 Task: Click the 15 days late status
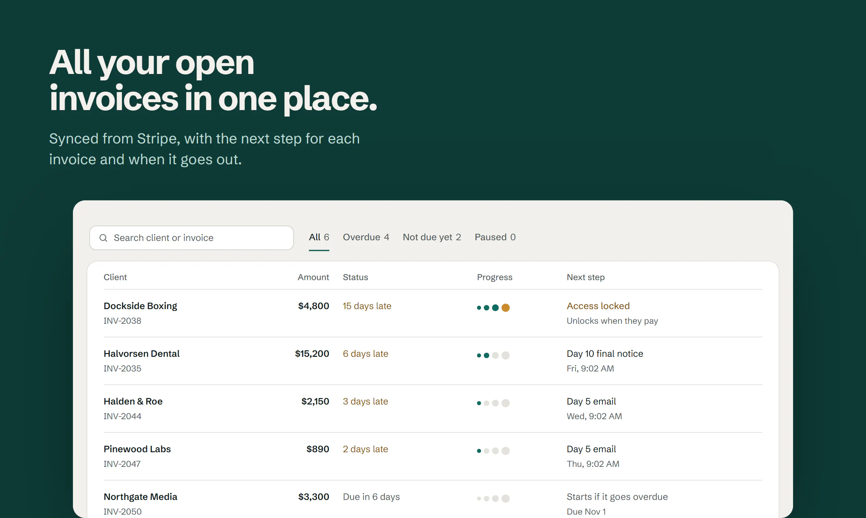pos(367,306)
